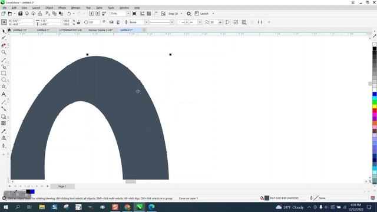Toggle show guidelines button
The height and width of the screenshot is (212, 377).
pyautogui.click(x=156, y=14)
